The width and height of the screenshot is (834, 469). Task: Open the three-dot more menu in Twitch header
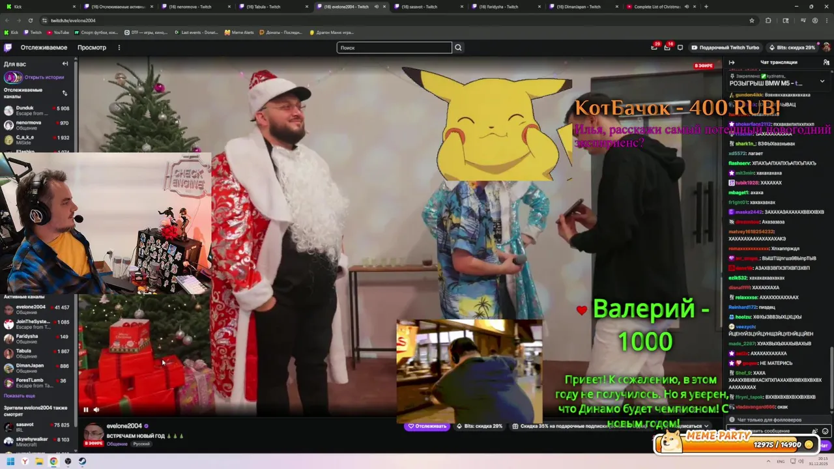[x=119, y=48]
